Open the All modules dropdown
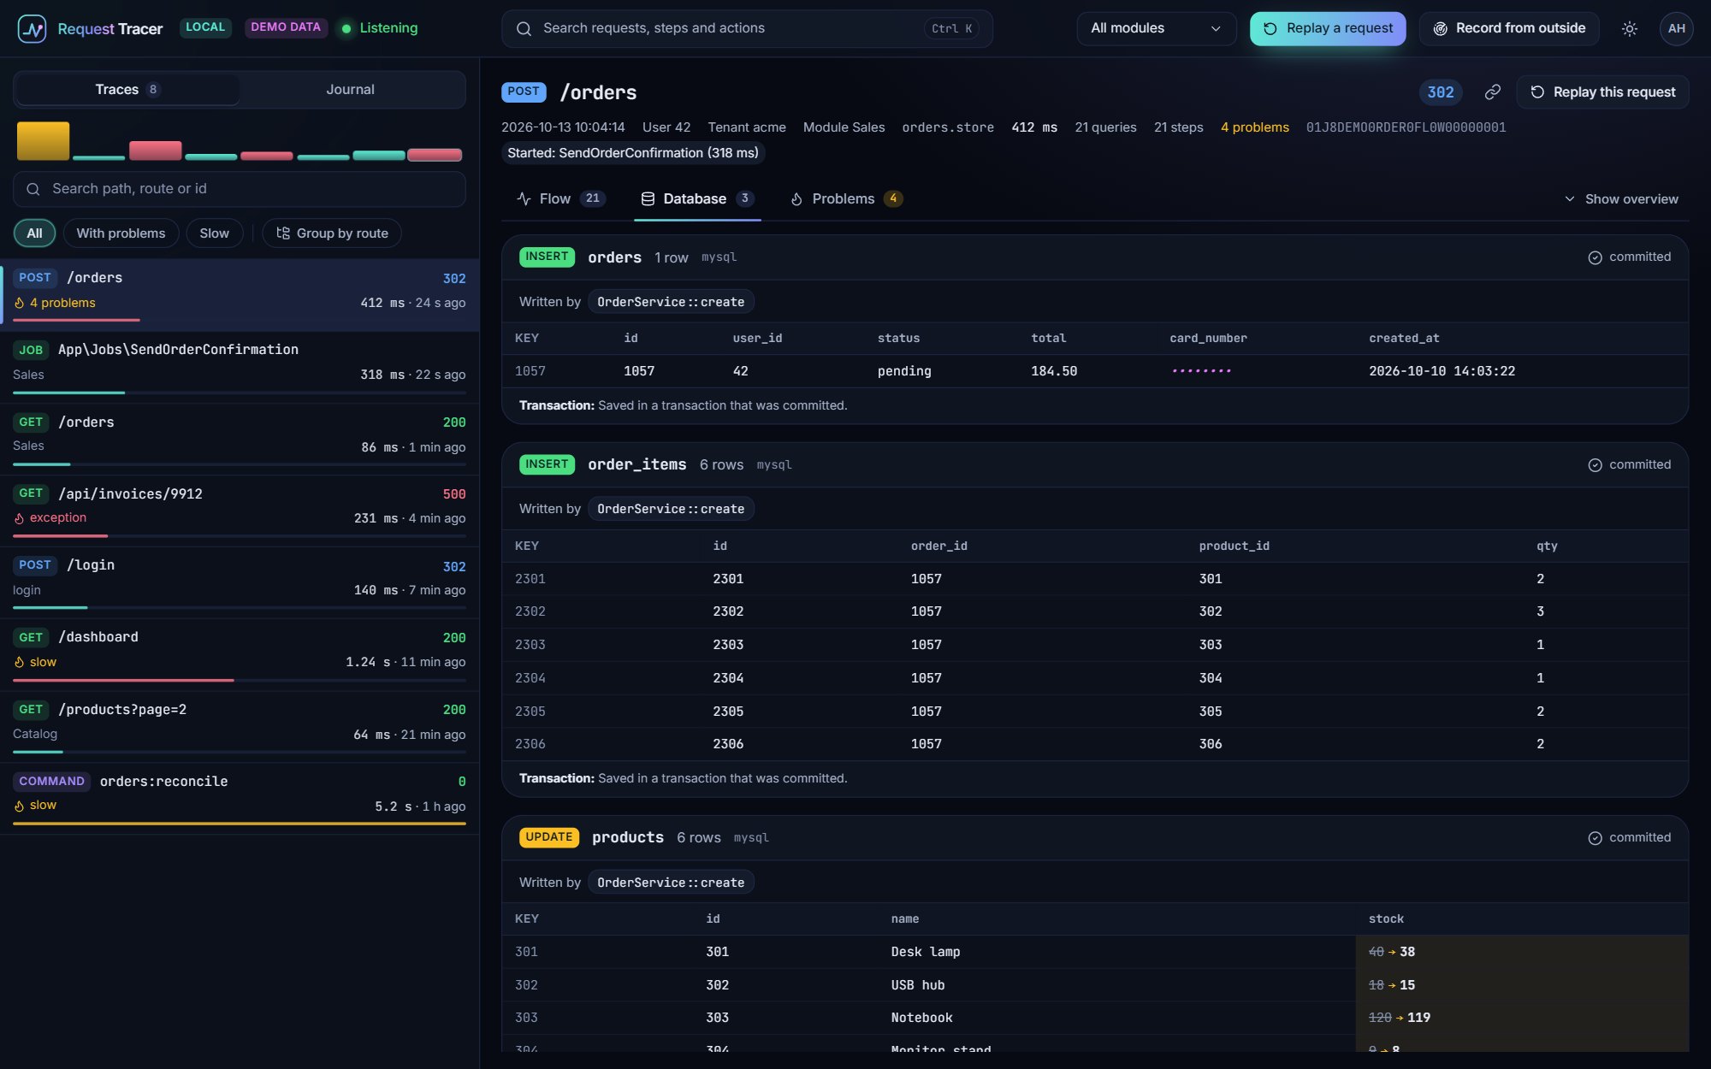 [x=1156, y=28]
